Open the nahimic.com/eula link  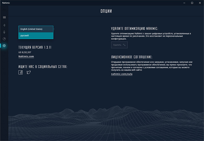(x=122, y=74)
